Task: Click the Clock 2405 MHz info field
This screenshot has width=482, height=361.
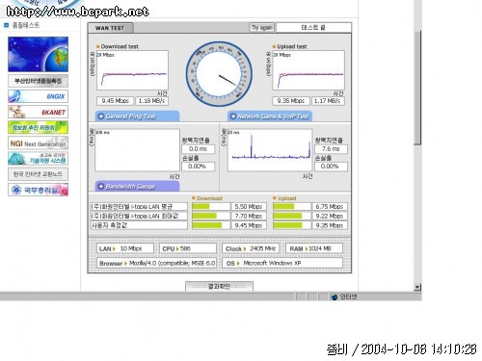Action: coord(251,248)
